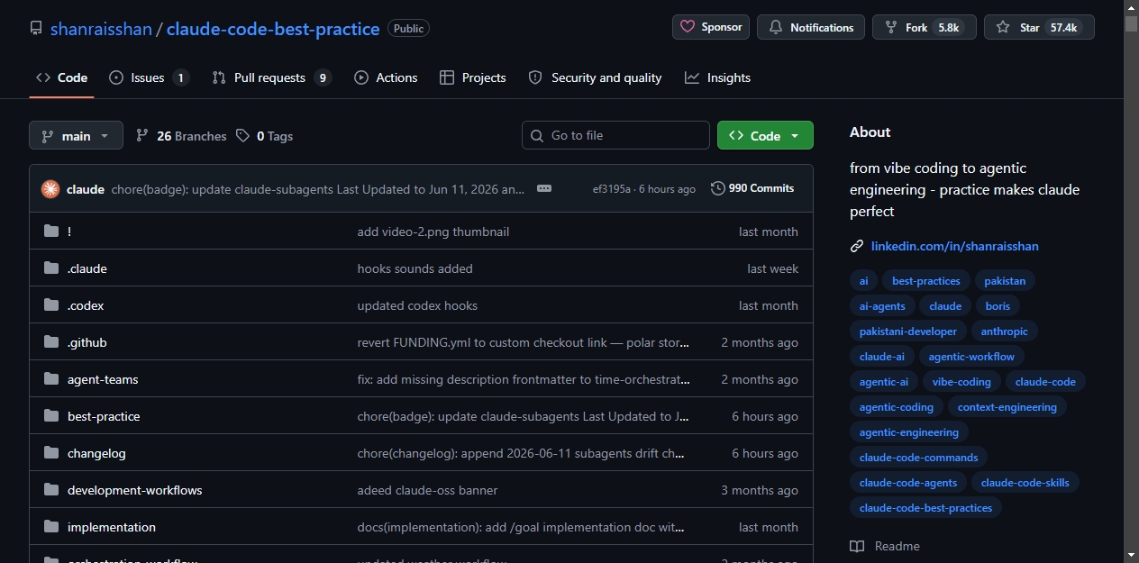Open 'hooks sounds added' commit message
The image size is (1139, 563).
click(x=415, y=268)
